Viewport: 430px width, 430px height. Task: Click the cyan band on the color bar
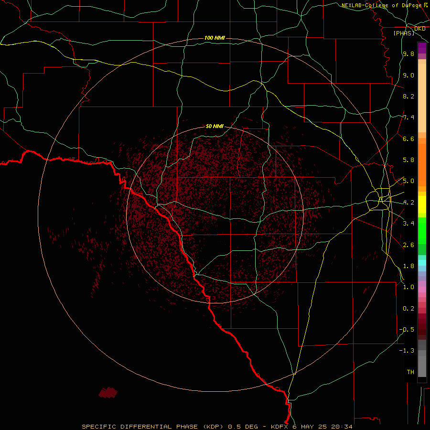coord(422,263)
